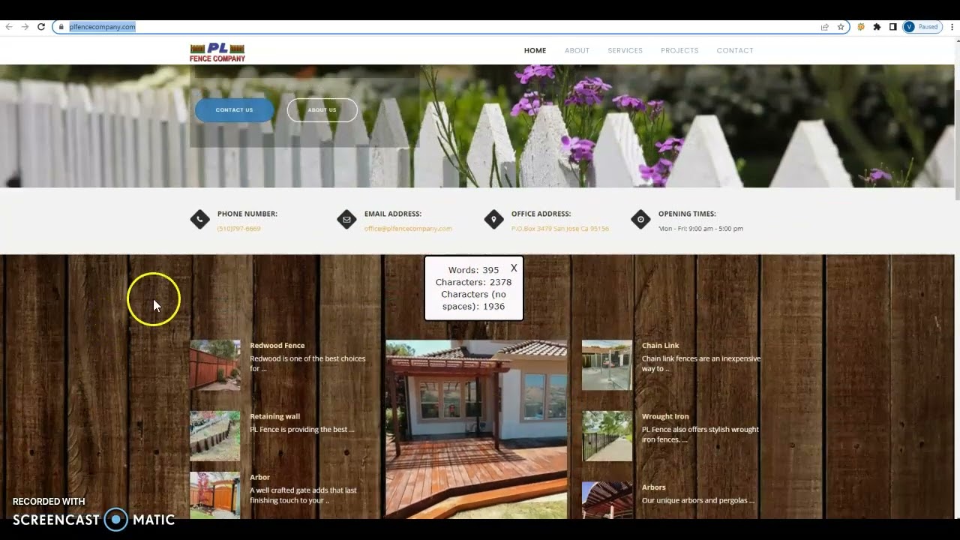The image size is (960, 540).
Task: Open the Extensions puzzle piece menu
Action: (x=877, y=27)
